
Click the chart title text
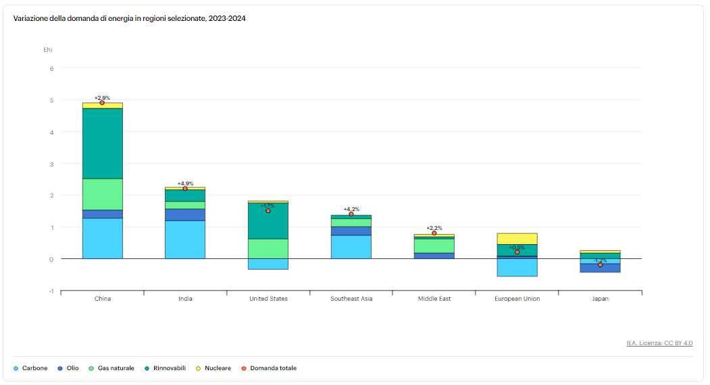coord(130,18)
